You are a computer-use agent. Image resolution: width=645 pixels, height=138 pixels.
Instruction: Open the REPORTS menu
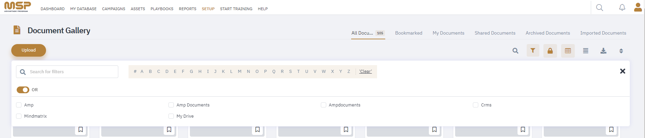tap(187, 9)
